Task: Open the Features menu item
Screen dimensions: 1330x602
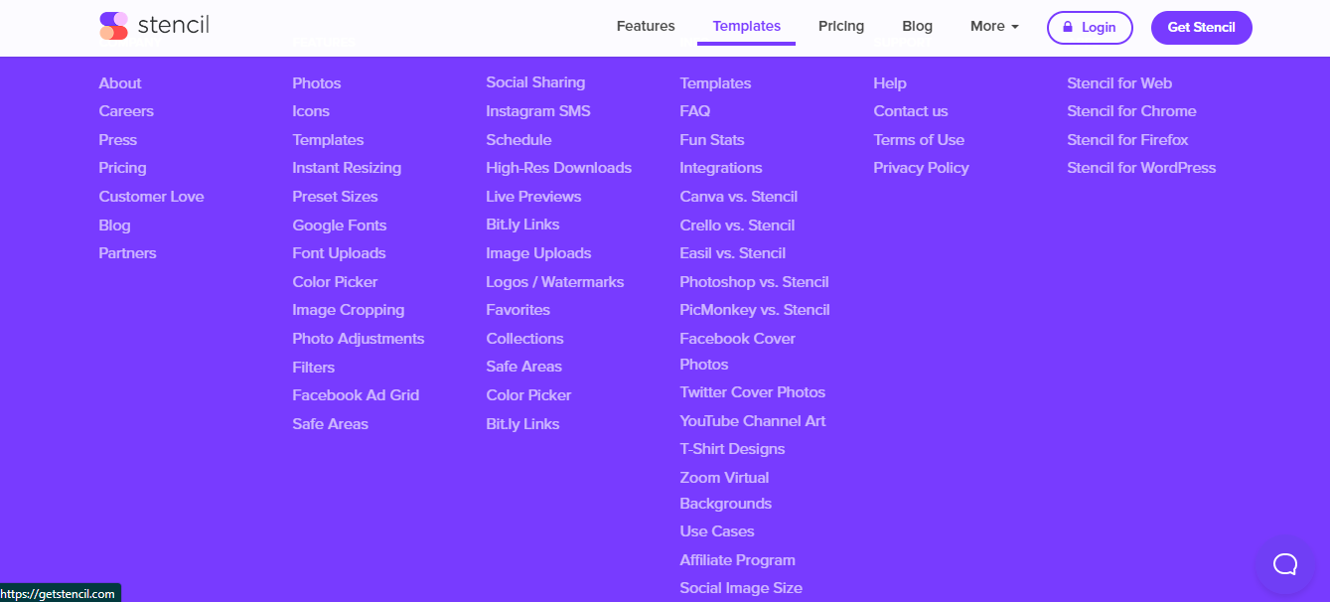Action: 646,27
